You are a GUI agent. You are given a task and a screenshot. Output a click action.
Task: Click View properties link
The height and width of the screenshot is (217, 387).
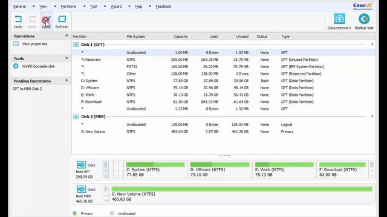point(34,44)
